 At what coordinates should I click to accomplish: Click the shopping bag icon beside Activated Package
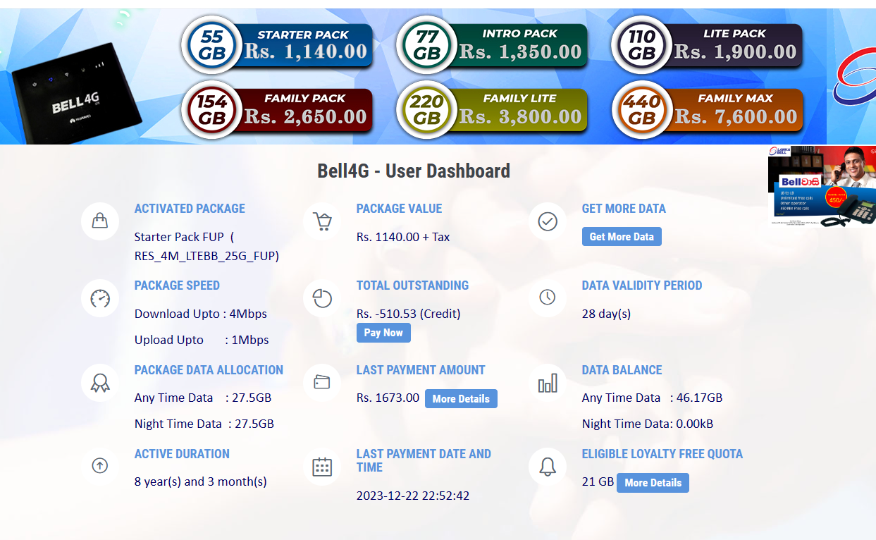(x=100, y=221)
